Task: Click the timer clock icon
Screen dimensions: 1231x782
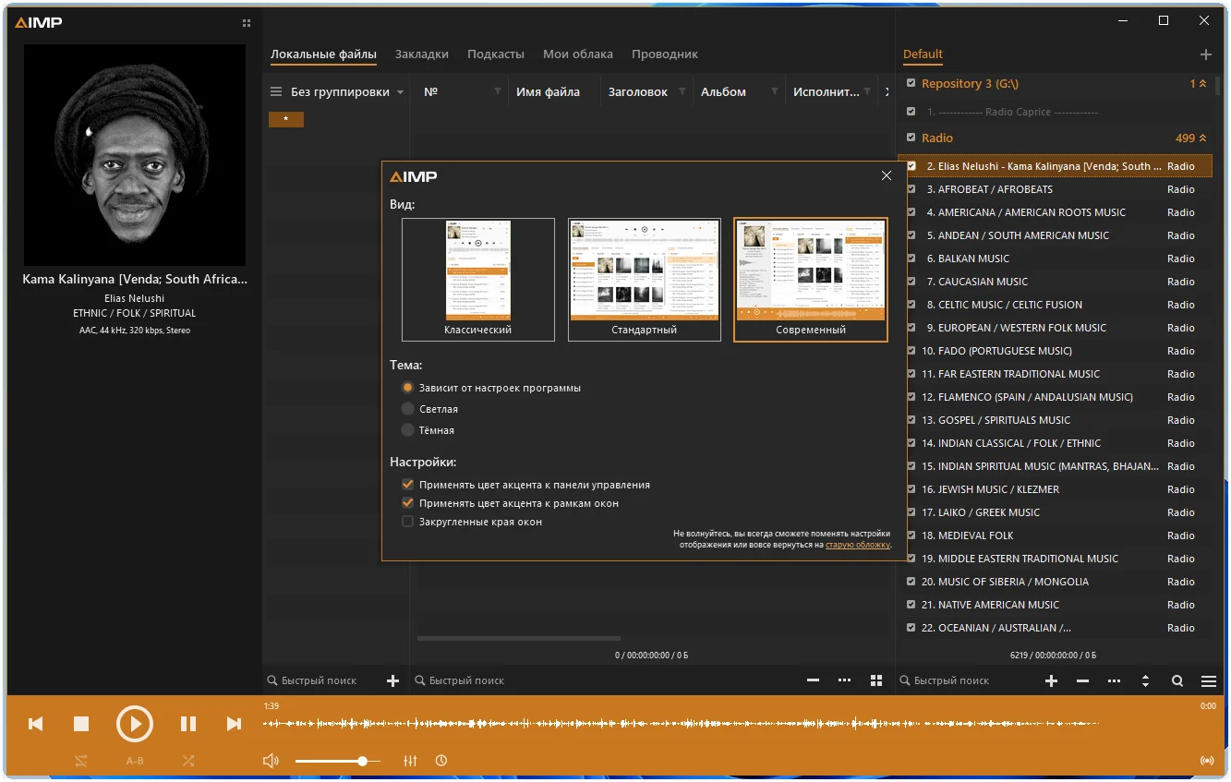Action: [x=441, y=761]
